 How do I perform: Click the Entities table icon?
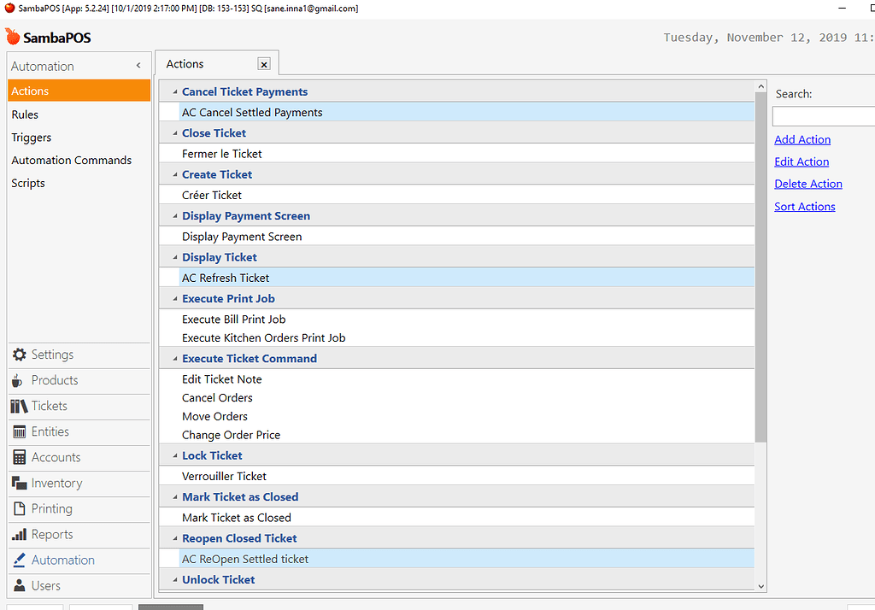click(19, 431)
